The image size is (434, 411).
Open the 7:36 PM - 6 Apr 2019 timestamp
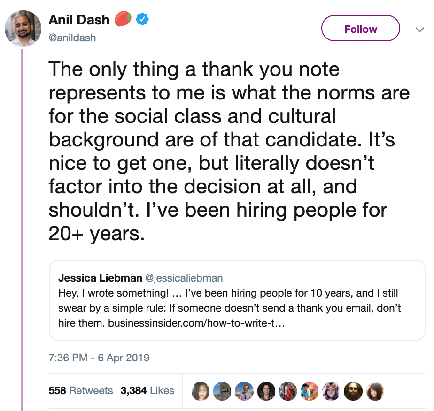(x=99, y=358)
